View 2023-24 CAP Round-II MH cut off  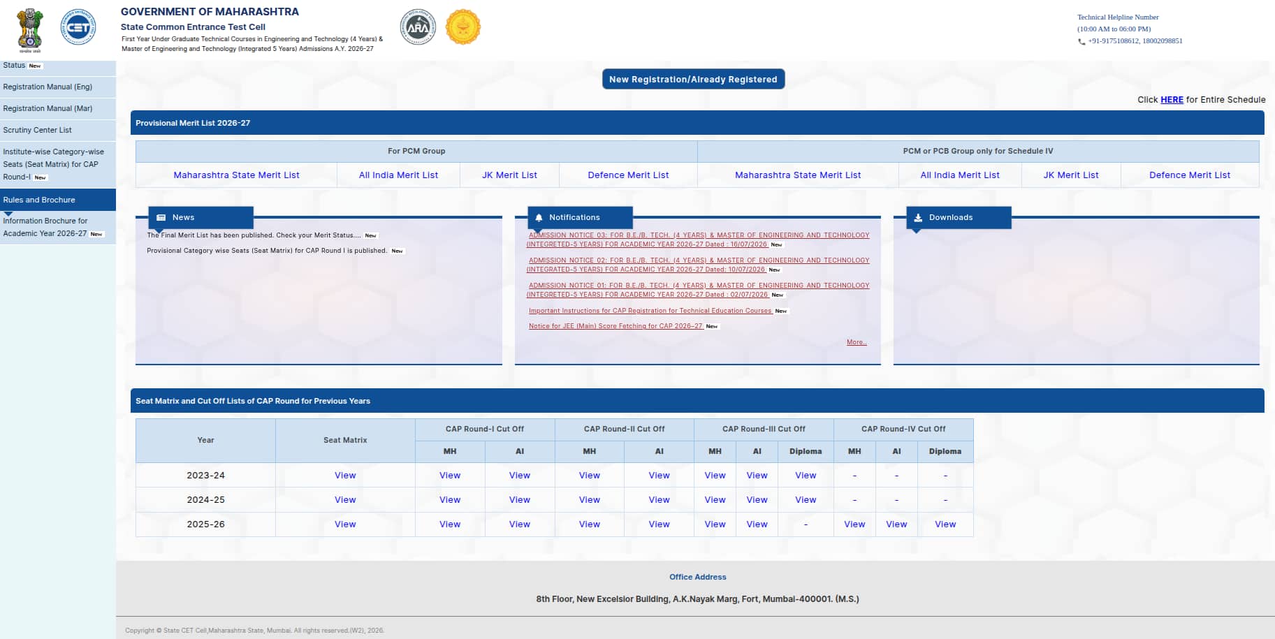pyautogui.click(x=590, y=476)
